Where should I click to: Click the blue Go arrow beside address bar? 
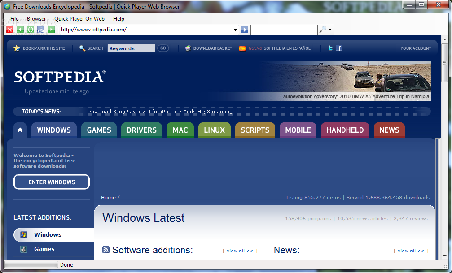[245, 30]
